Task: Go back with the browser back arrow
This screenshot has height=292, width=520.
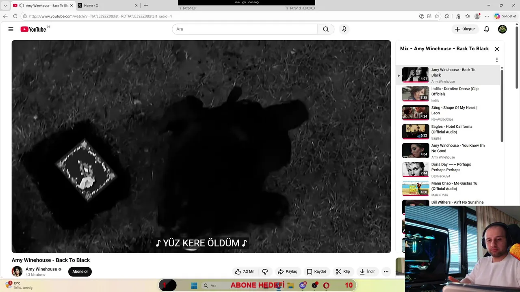Action: [5, 16]
